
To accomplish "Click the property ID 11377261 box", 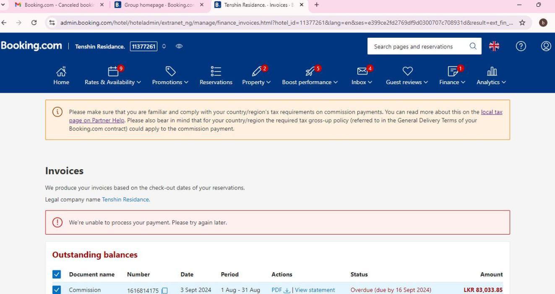I will coord(144,46).
